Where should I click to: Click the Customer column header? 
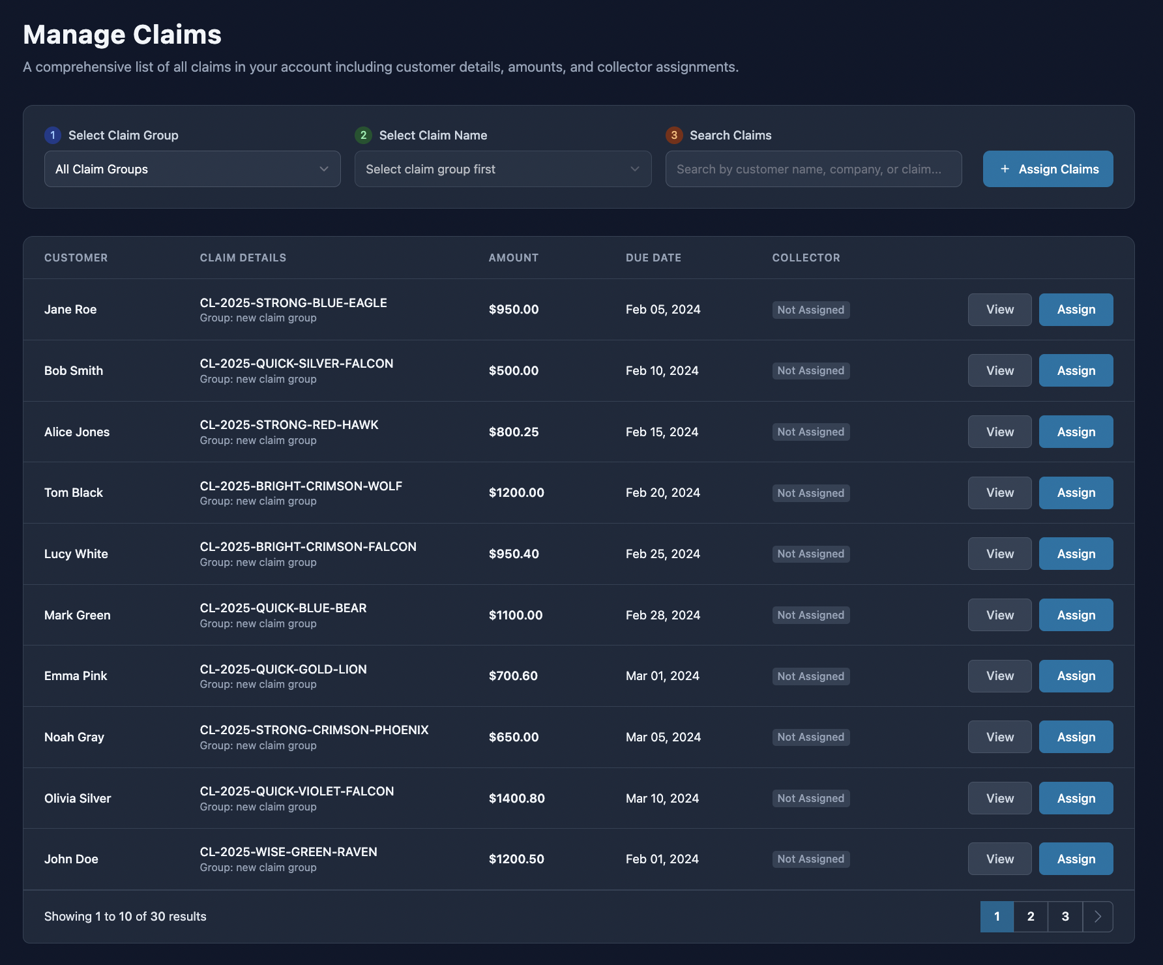point(76,258)
